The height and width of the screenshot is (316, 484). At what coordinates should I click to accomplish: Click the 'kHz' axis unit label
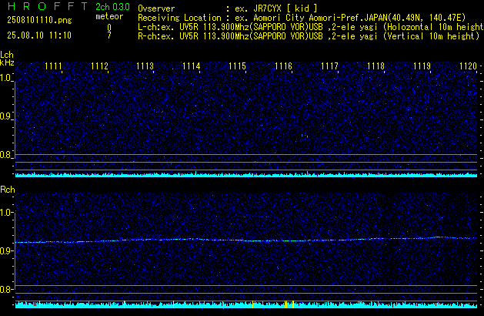tap(7, 62)
